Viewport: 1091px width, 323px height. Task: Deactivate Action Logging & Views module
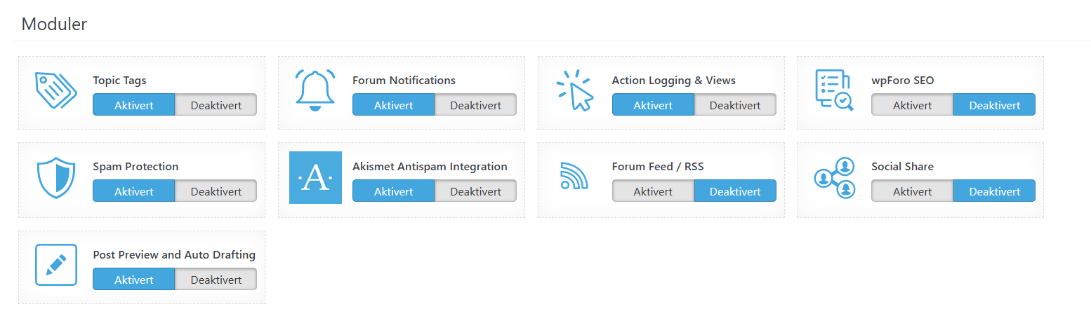coord(735,105)
